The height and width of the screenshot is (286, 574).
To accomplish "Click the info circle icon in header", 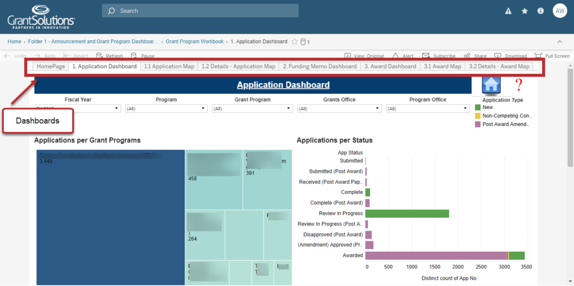I will 540,11.
